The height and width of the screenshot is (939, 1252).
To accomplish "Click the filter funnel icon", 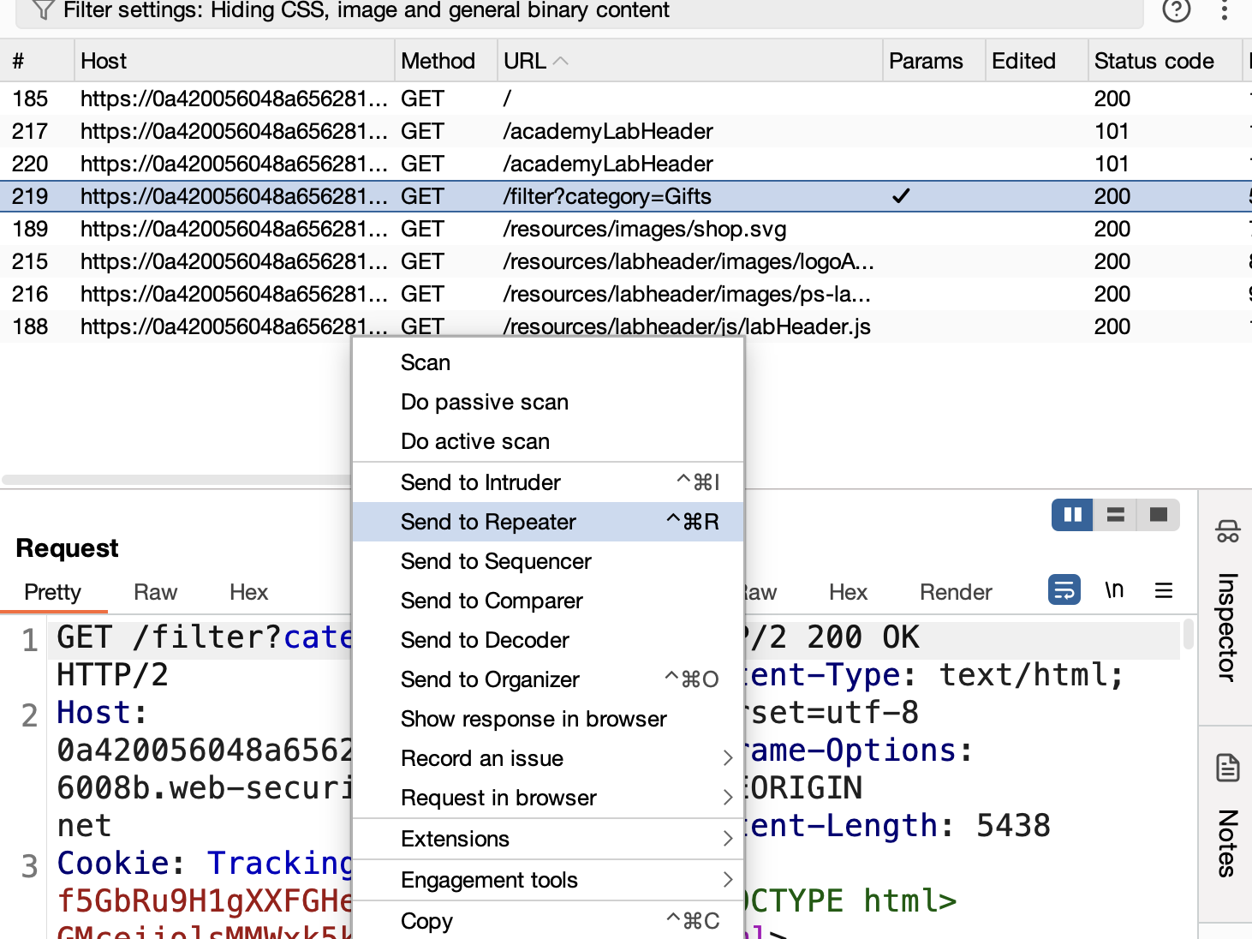I will click(x=43, y=9).
